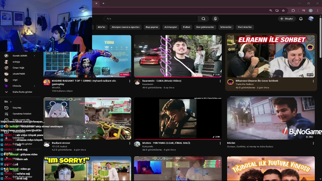Click the install app icon in address bar
The image size is (322, 181).
pyautogui.click(x=277, y=11)
